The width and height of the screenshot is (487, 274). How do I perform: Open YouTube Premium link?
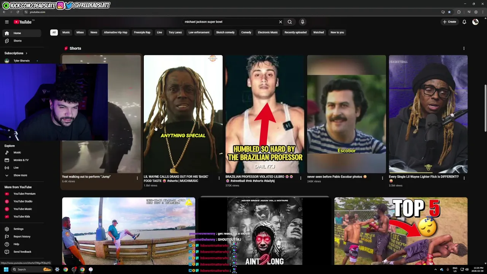22,194
